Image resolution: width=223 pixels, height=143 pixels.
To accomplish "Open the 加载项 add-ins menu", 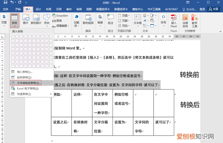I will pyautogui.click(x=77, y=20).
